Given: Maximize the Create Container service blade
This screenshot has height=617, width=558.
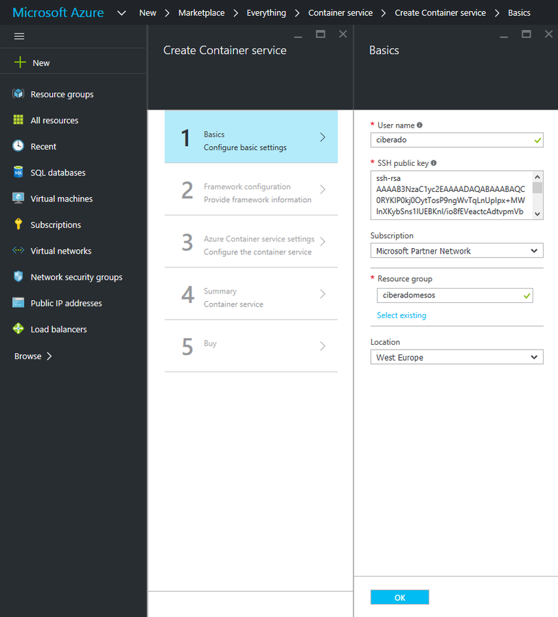Looking at the screenshot, I should [321, 34].
